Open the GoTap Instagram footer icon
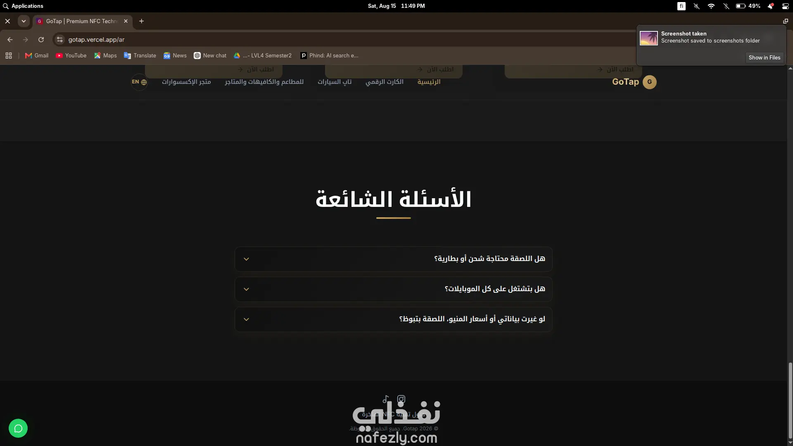The height and width of the screenshot is (446, 793). (401, 399)
